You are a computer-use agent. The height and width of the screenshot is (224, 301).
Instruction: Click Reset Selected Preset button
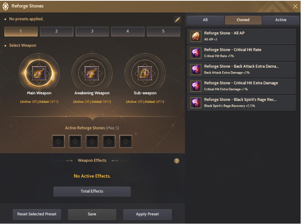[37, 214]
